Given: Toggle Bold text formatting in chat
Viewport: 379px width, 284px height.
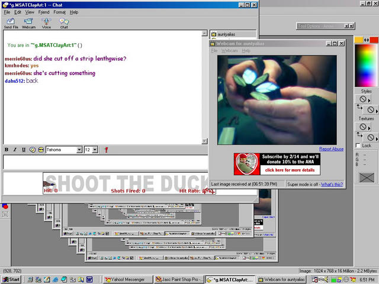Looking at the screenshot, I should coord(7,150).
